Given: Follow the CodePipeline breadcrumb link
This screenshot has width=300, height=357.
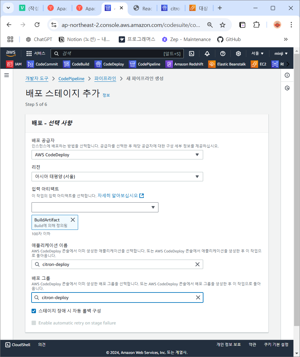Looking at the screenshot, I should [x=71, y=79].
